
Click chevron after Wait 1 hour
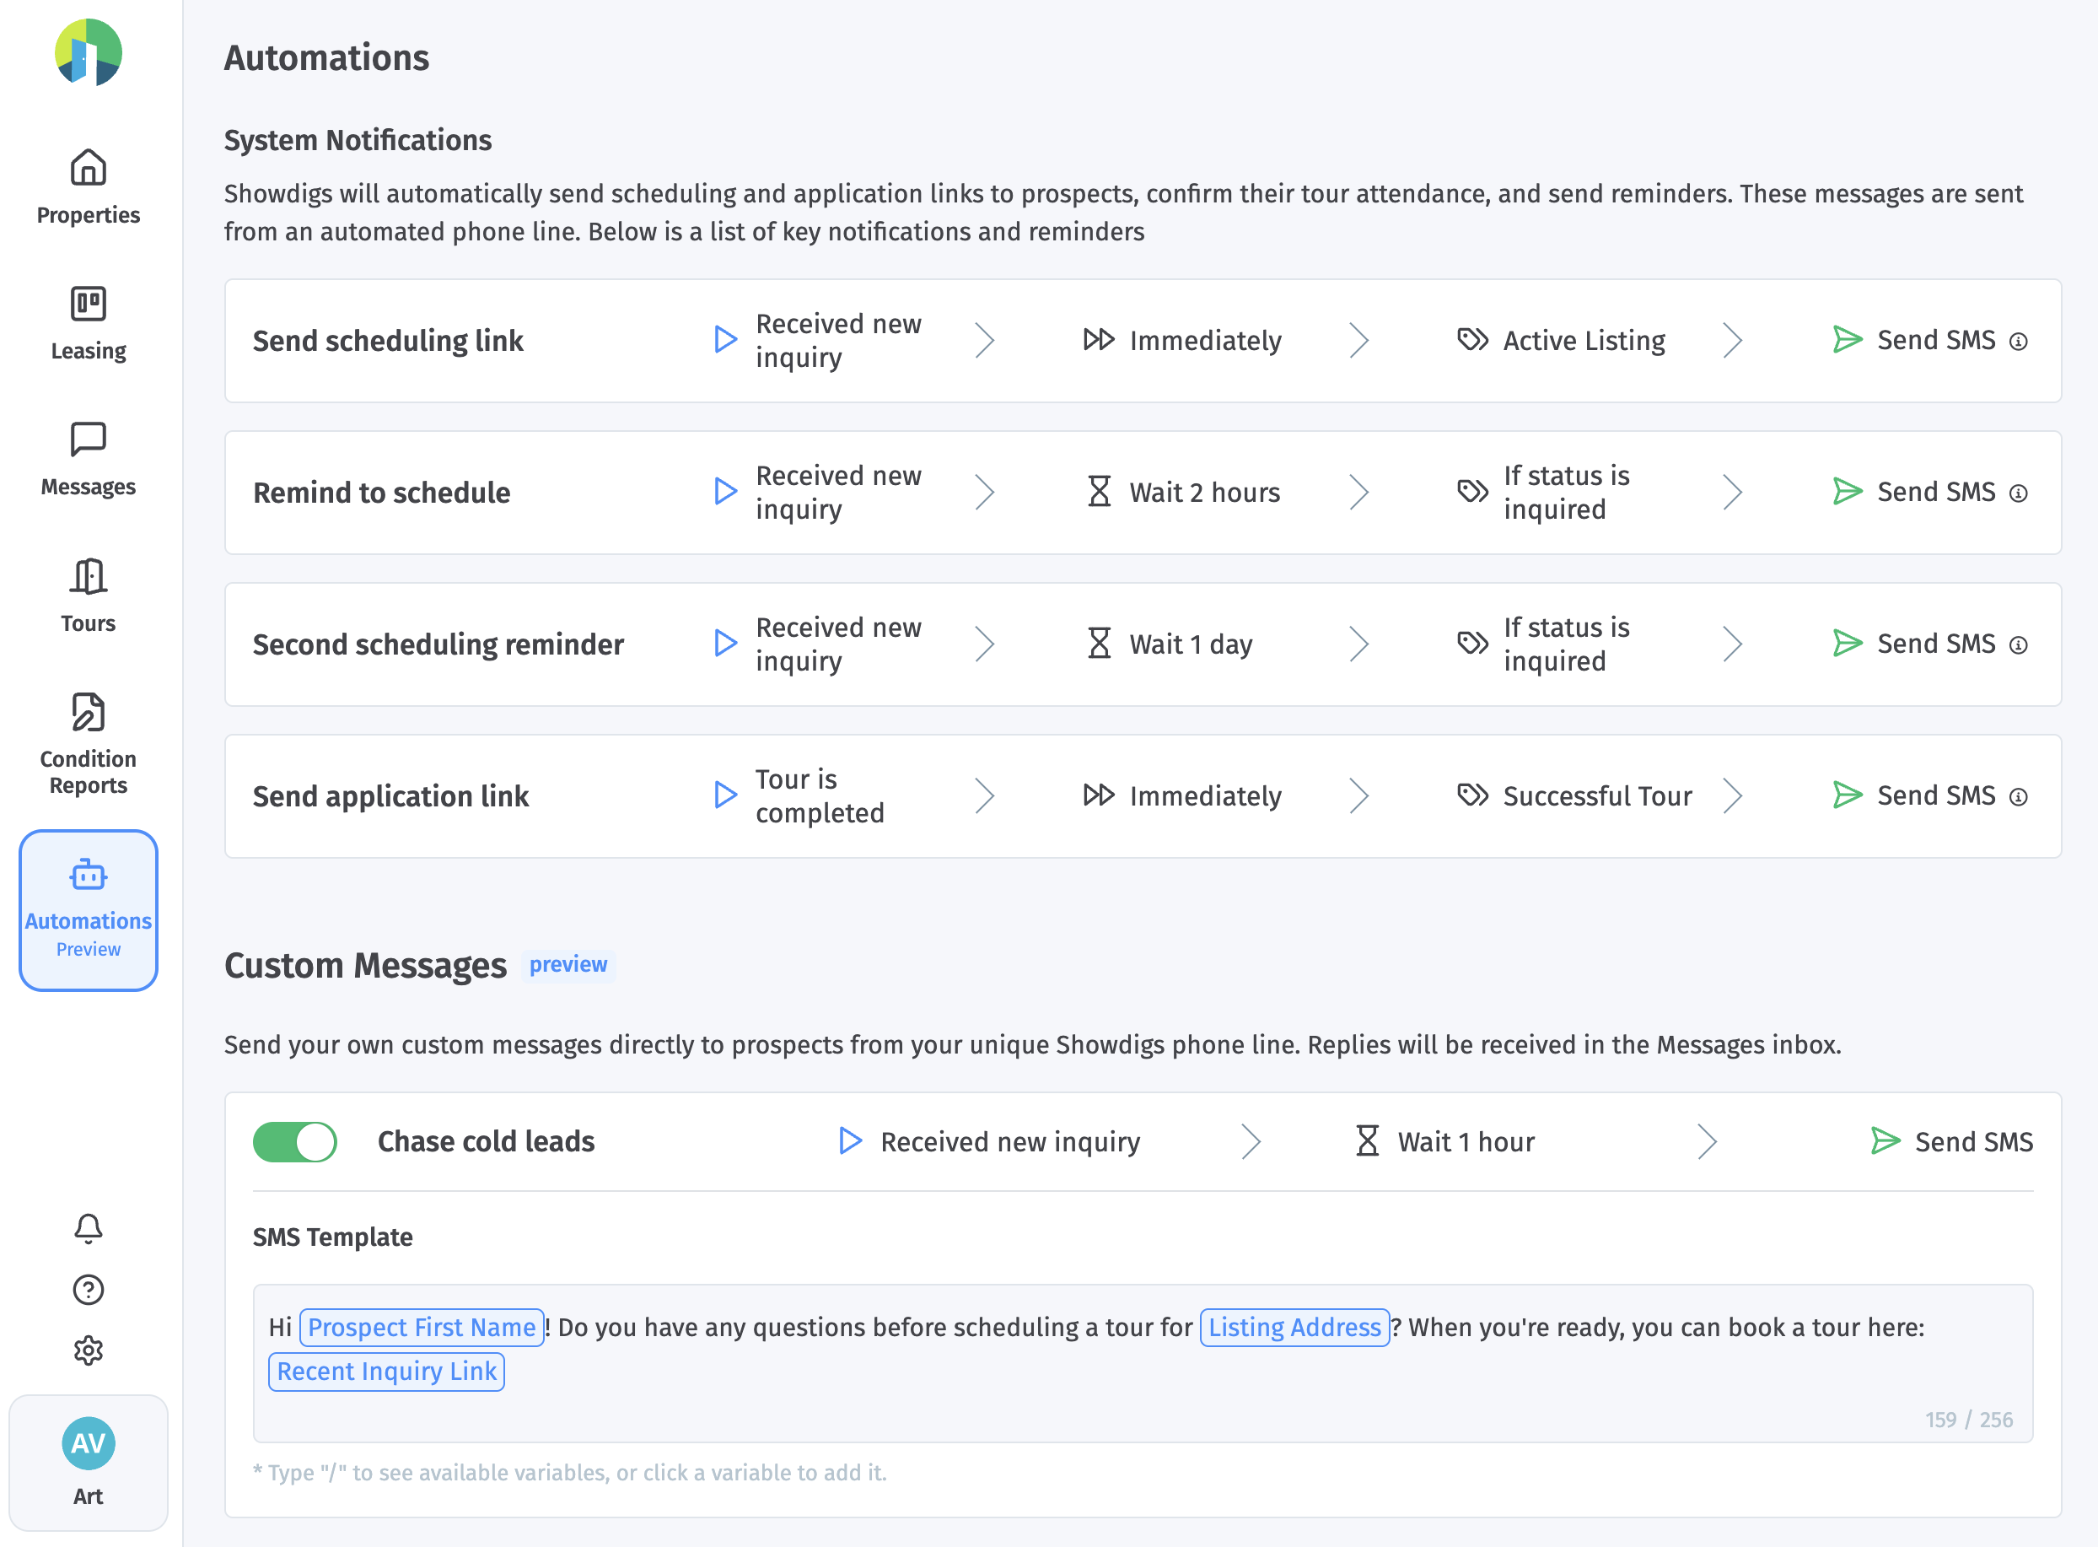pyautogui.click(x=1707, y=1141)
